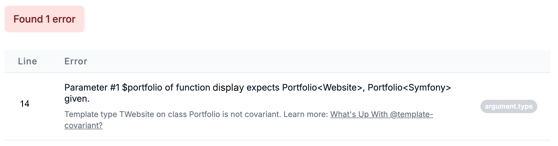Click the $portfolio parameter name in the message
This screenshot has width=558, height=146.
pos(142,87)
